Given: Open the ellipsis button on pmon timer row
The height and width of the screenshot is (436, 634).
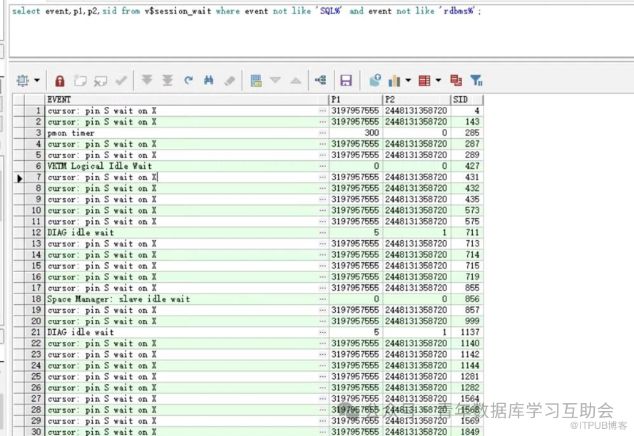Looking at the screenshot, I should click(x=322, y=133).
